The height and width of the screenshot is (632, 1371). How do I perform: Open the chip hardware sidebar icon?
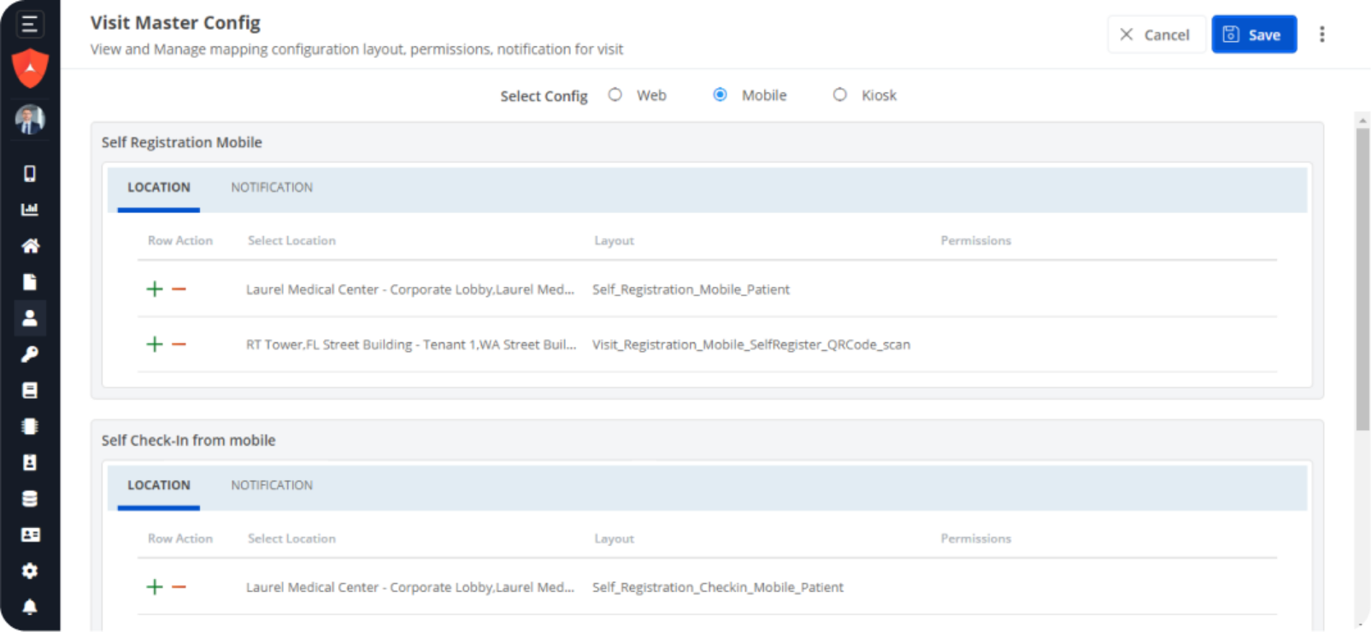coord(30,426)
